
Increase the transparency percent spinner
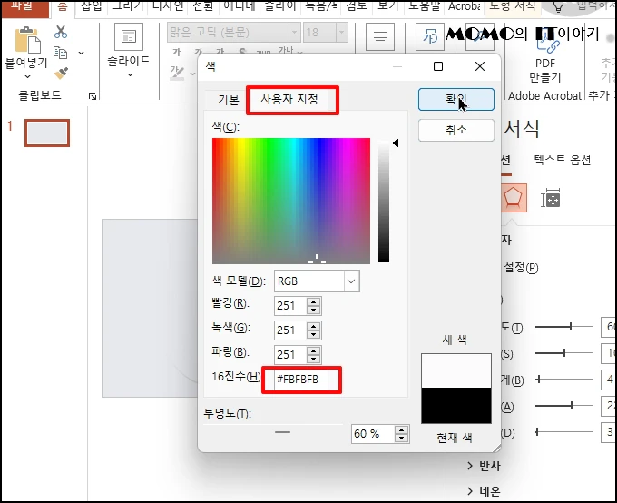(401, 430)
